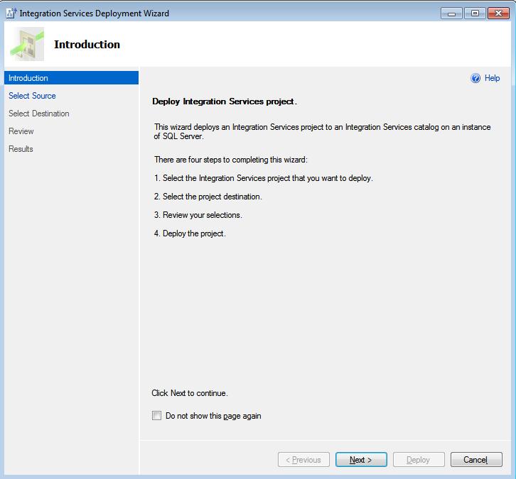Click the blue question mark Help icon
The width and height of the screenshot is (516, 479).
(475, 78)
